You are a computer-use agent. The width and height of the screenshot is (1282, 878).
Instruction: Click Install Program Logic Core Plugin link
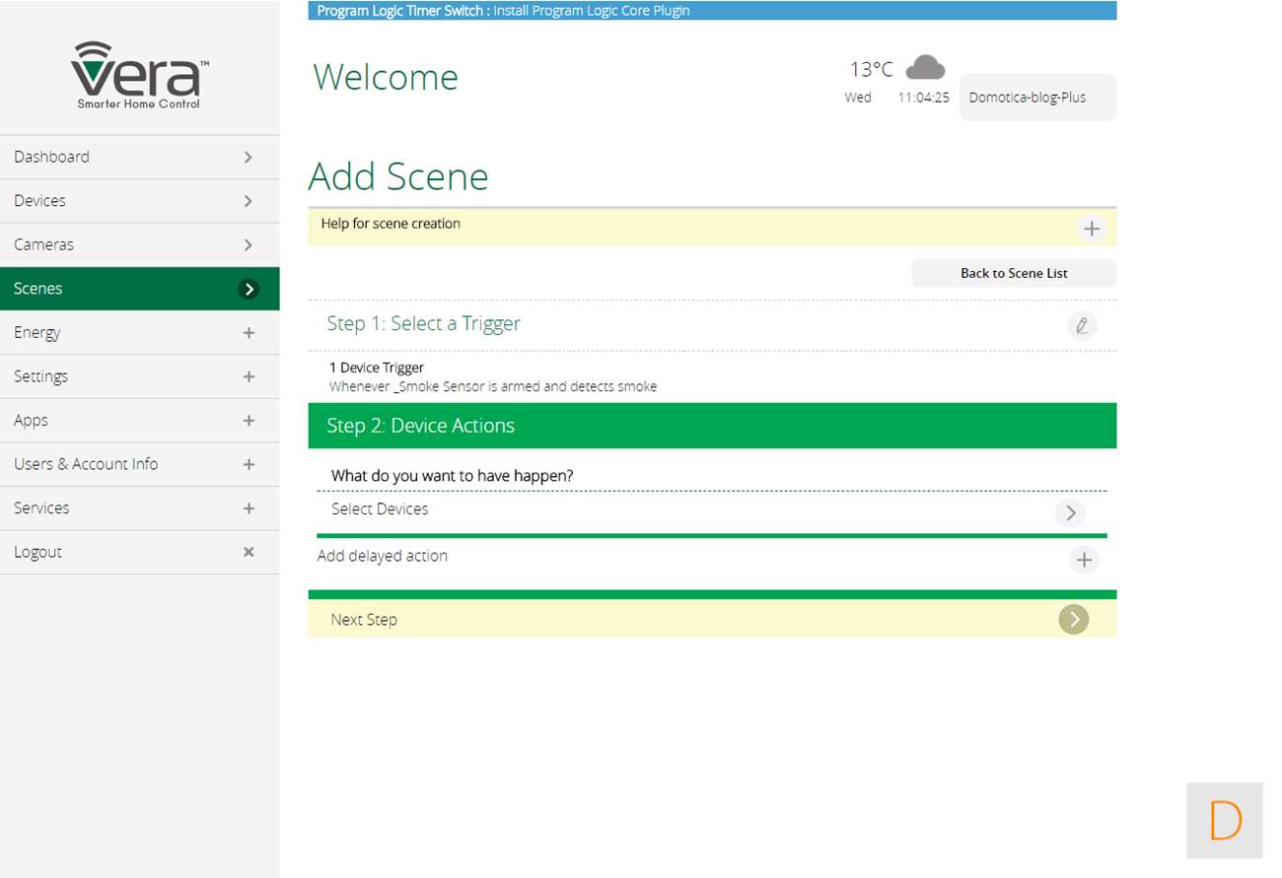pos(591,11)
